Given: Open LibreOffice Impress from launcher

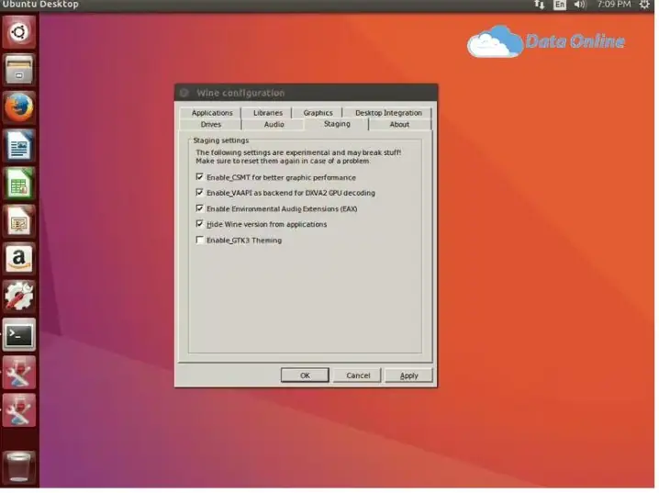Looking at the screenshot, I should [19, 221].
